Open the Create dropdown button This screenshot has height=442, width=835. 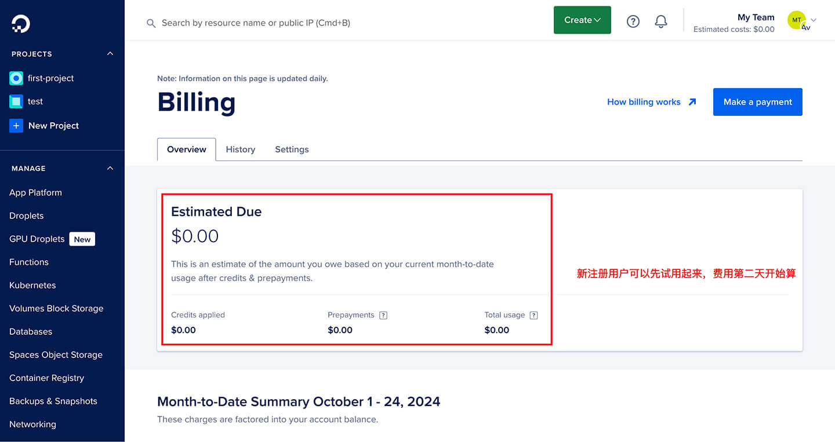click(582, 20)
